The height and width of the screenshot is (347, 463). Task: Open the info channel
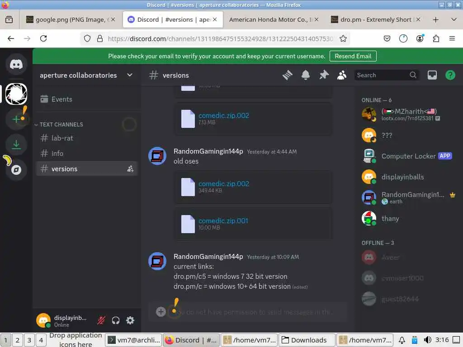(86, 154)
